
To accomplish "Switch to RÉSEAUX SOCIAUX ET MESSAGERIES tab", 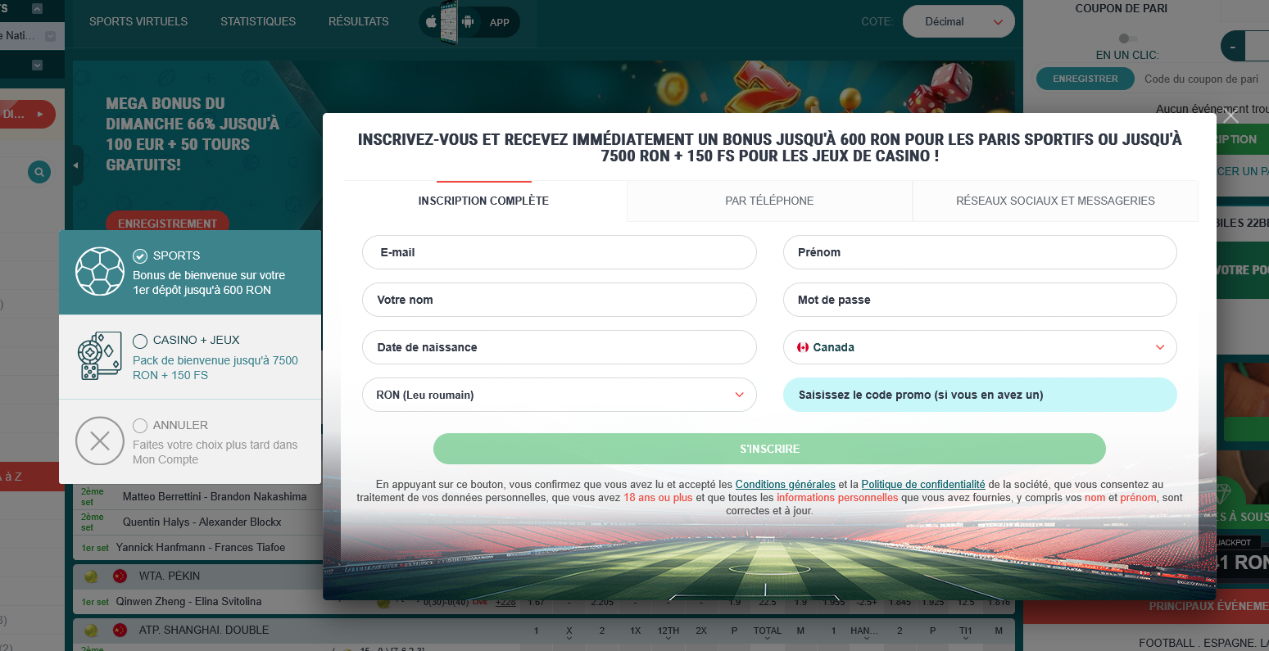I will (1055, 201).
